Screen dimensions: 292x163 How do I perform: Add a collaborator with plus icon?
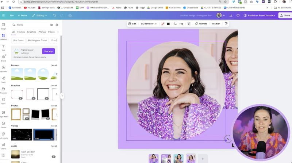(x=224, y=15)
